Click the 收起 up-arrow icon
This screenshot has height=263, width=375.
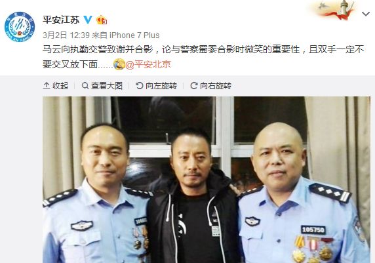pos(47,86)
